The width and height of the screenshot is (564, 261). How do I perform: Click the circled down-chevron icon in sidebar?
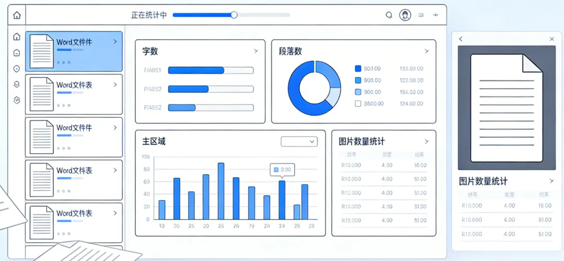tap(17, 69)
